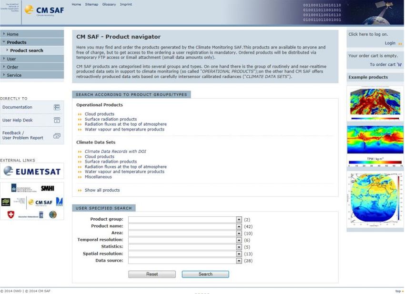
Task: Click the TPW world map example thumbnail
Action: pyautogui.click(x=375, y=140)
